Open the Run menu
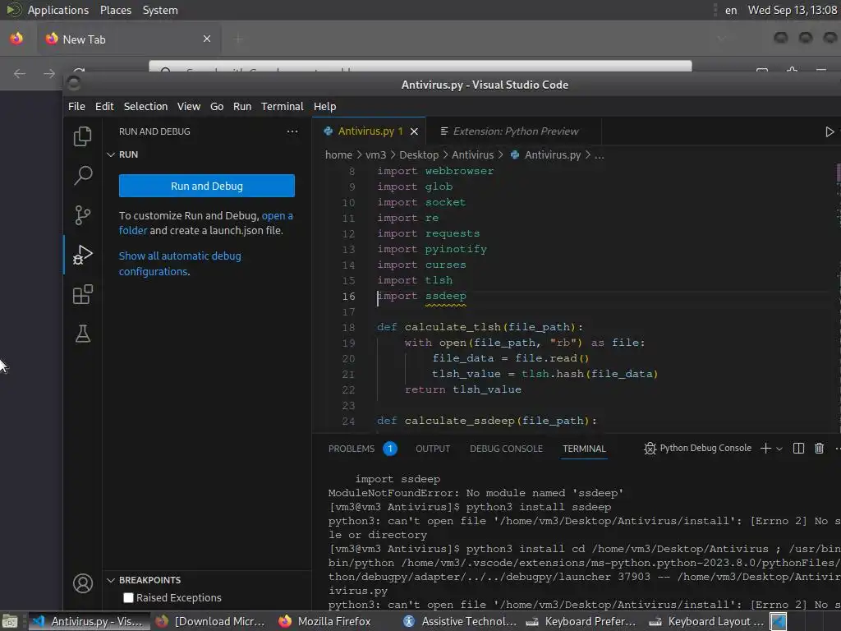The height and width of the screenshot is (631, 841). click(242, 106)
